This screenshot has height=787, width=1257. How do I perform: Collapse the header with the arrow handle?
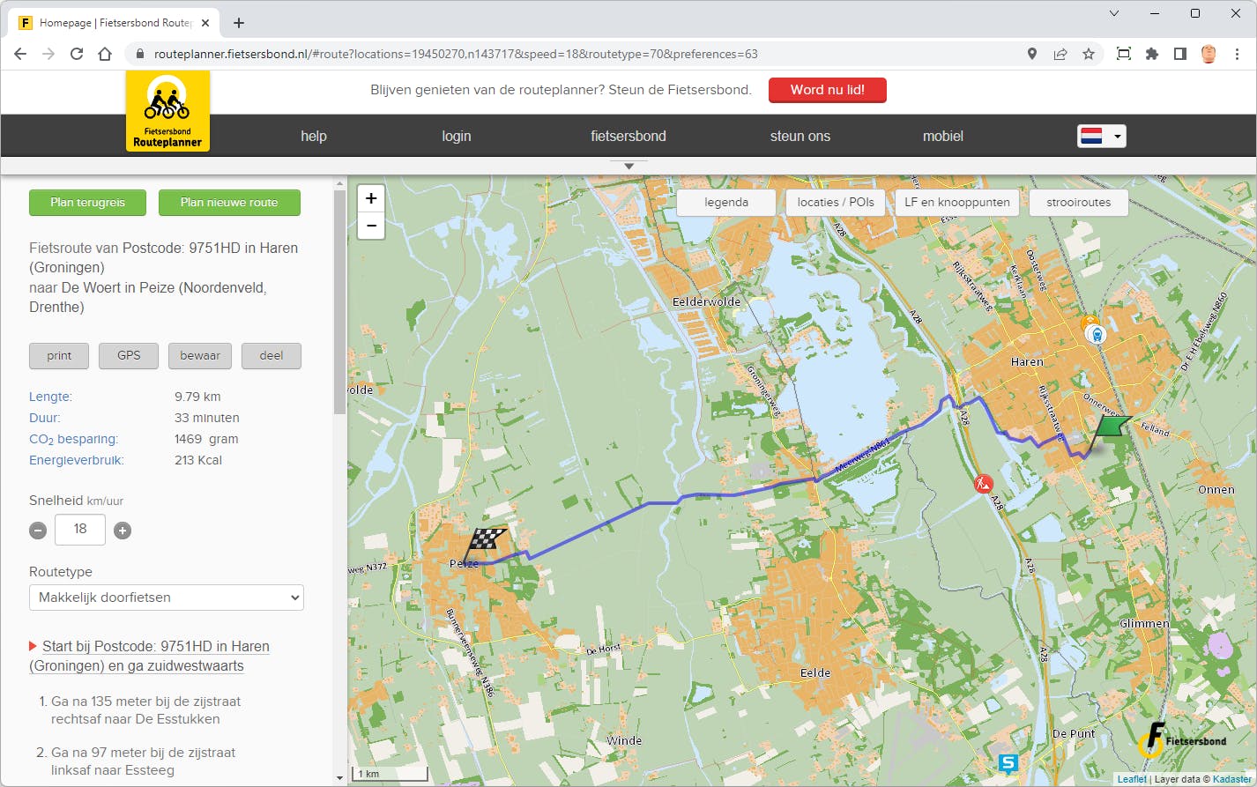pyautogui.click(x=628, y=166)
